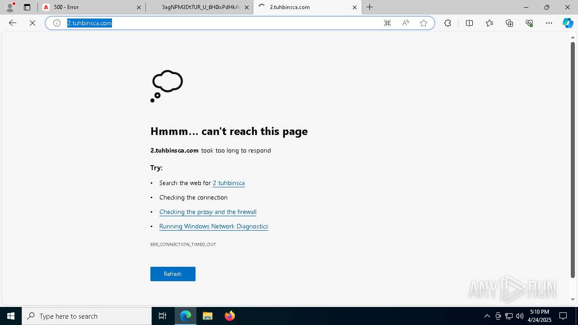Run Windows Network Diagnostics link
578x325 pixels.
coord(214,226)
